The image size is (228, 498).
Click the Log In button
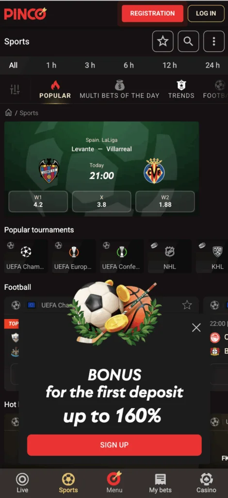(206, 13)
